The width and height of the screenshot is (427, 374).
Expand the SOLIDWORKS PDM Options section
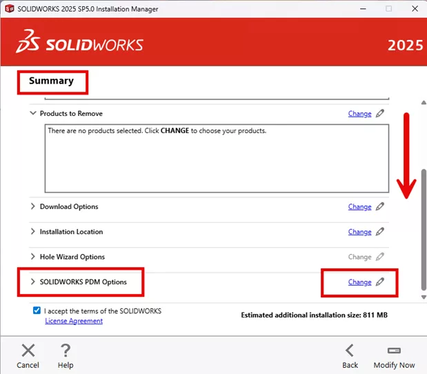point(32,282)
